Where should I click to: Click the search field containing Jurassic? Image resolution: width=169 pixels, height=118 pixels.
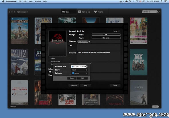tap(150, 12)
